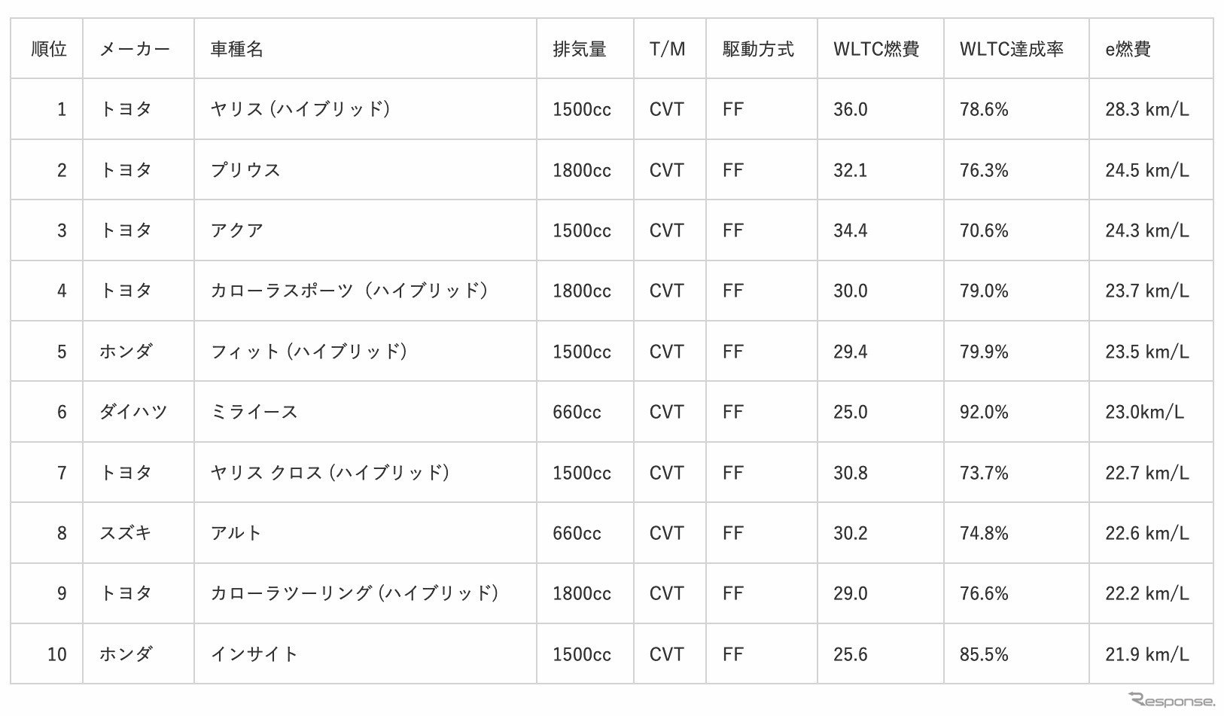
Task: Click the ミライース model name cell
Action: [254, 412]
